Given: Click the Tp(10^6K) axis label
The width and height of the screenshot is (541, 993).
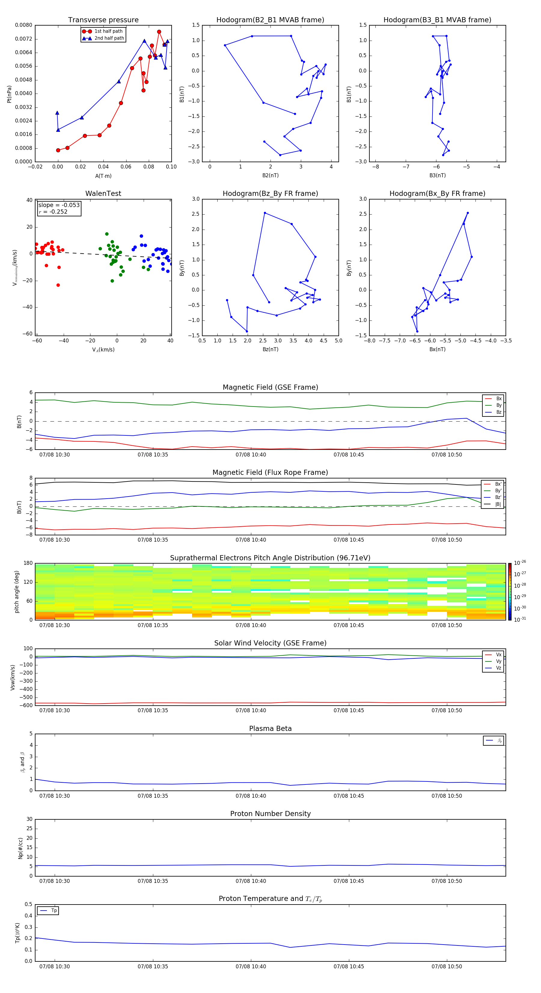Looking at the screenshot, I should [17, 933].
